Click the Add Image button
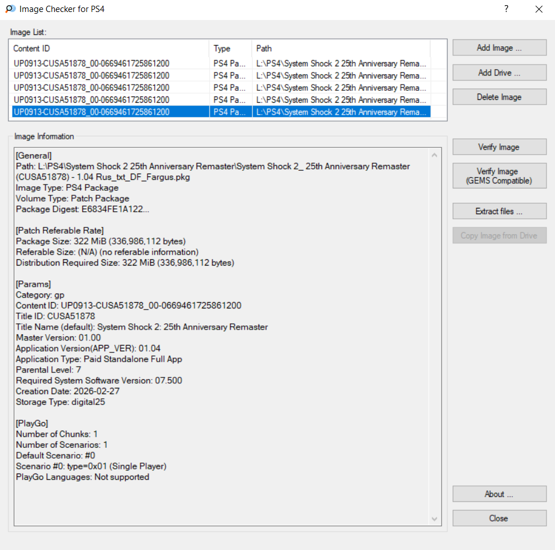This screenshot has width=555, height=550. (x=499, y=48)
